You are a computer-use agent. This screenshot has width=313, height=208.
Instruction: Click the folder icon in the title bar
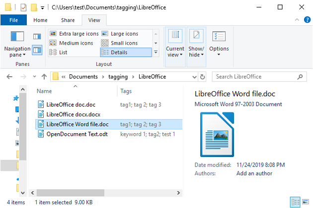coord(8,7)
